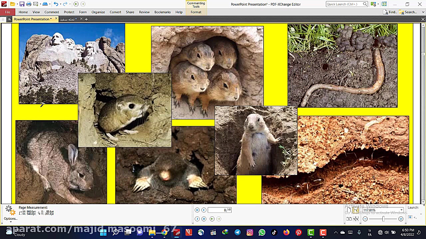The image size is (426, 239).
Task: Go to the first page using navigation icon
Action: 197,210
